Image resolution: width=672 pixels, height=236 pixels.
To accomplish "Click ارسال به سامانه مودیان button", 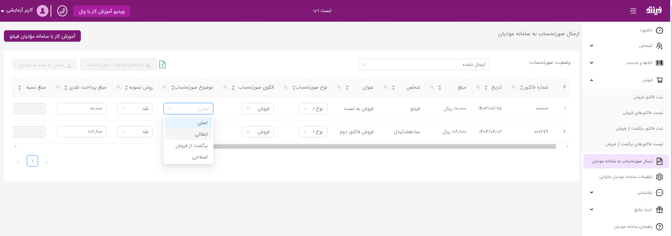I will pos(45,64).
